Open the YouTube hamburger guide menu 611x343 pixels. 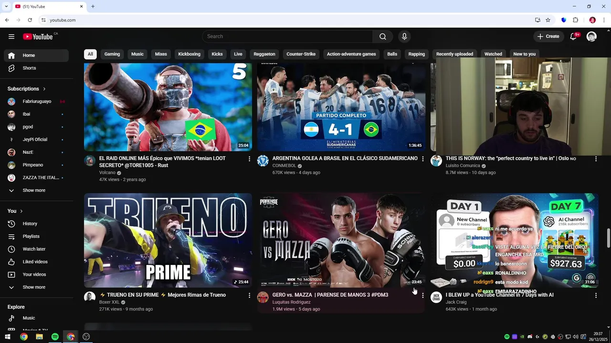click(x=11, y=37)
